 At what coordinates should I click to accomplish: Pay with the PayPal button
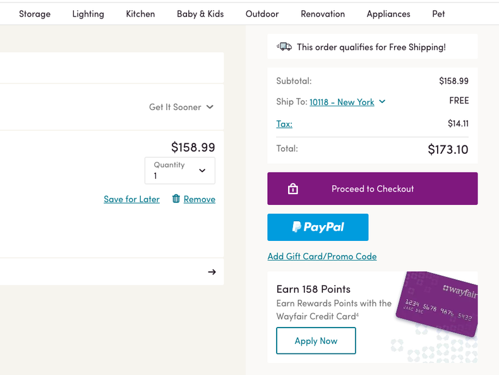click(x=318, y=227)
